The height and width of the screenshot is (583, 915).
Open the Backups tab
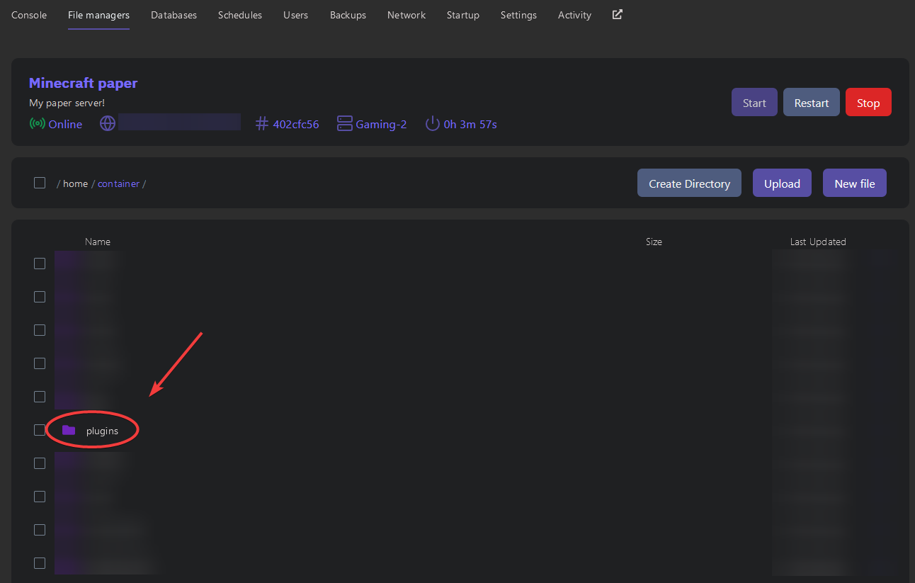point(348,15)
